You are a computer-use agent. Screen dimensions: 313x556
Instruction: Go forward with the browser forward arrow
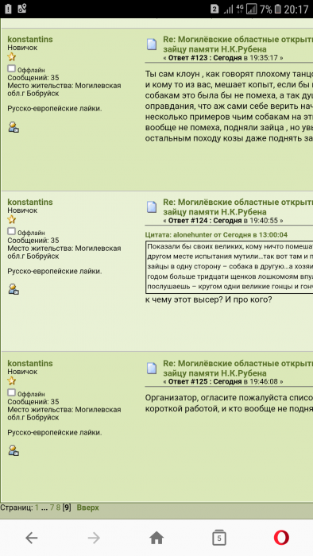(x=94, y=539)
